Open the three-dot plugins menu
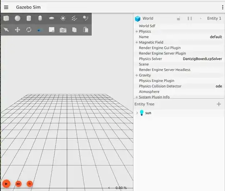The image size is (225, 191). 222,7
